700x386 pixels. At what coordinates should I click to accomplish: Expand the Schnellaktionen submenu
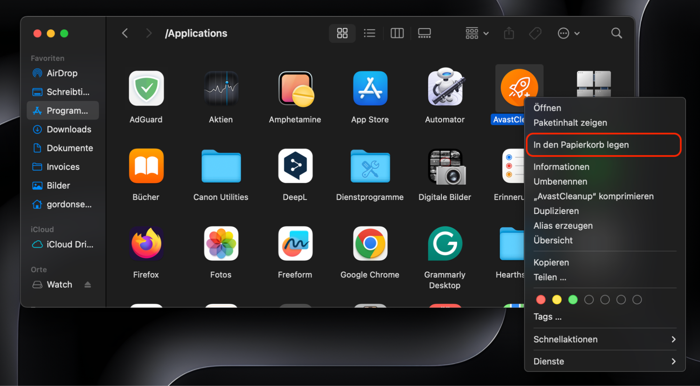pos(605,339)
